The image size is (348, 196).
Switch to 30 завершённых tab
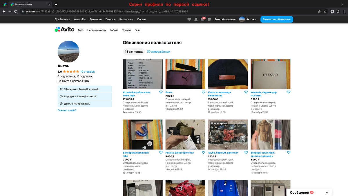pos(159,52)
